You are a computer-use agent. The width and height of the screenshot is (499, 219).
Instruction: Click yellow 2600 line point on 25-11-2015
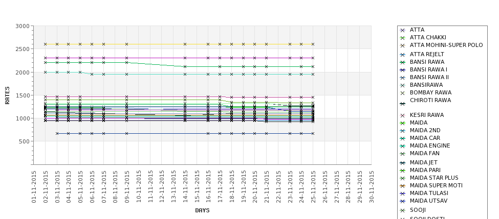pos(313,44)
